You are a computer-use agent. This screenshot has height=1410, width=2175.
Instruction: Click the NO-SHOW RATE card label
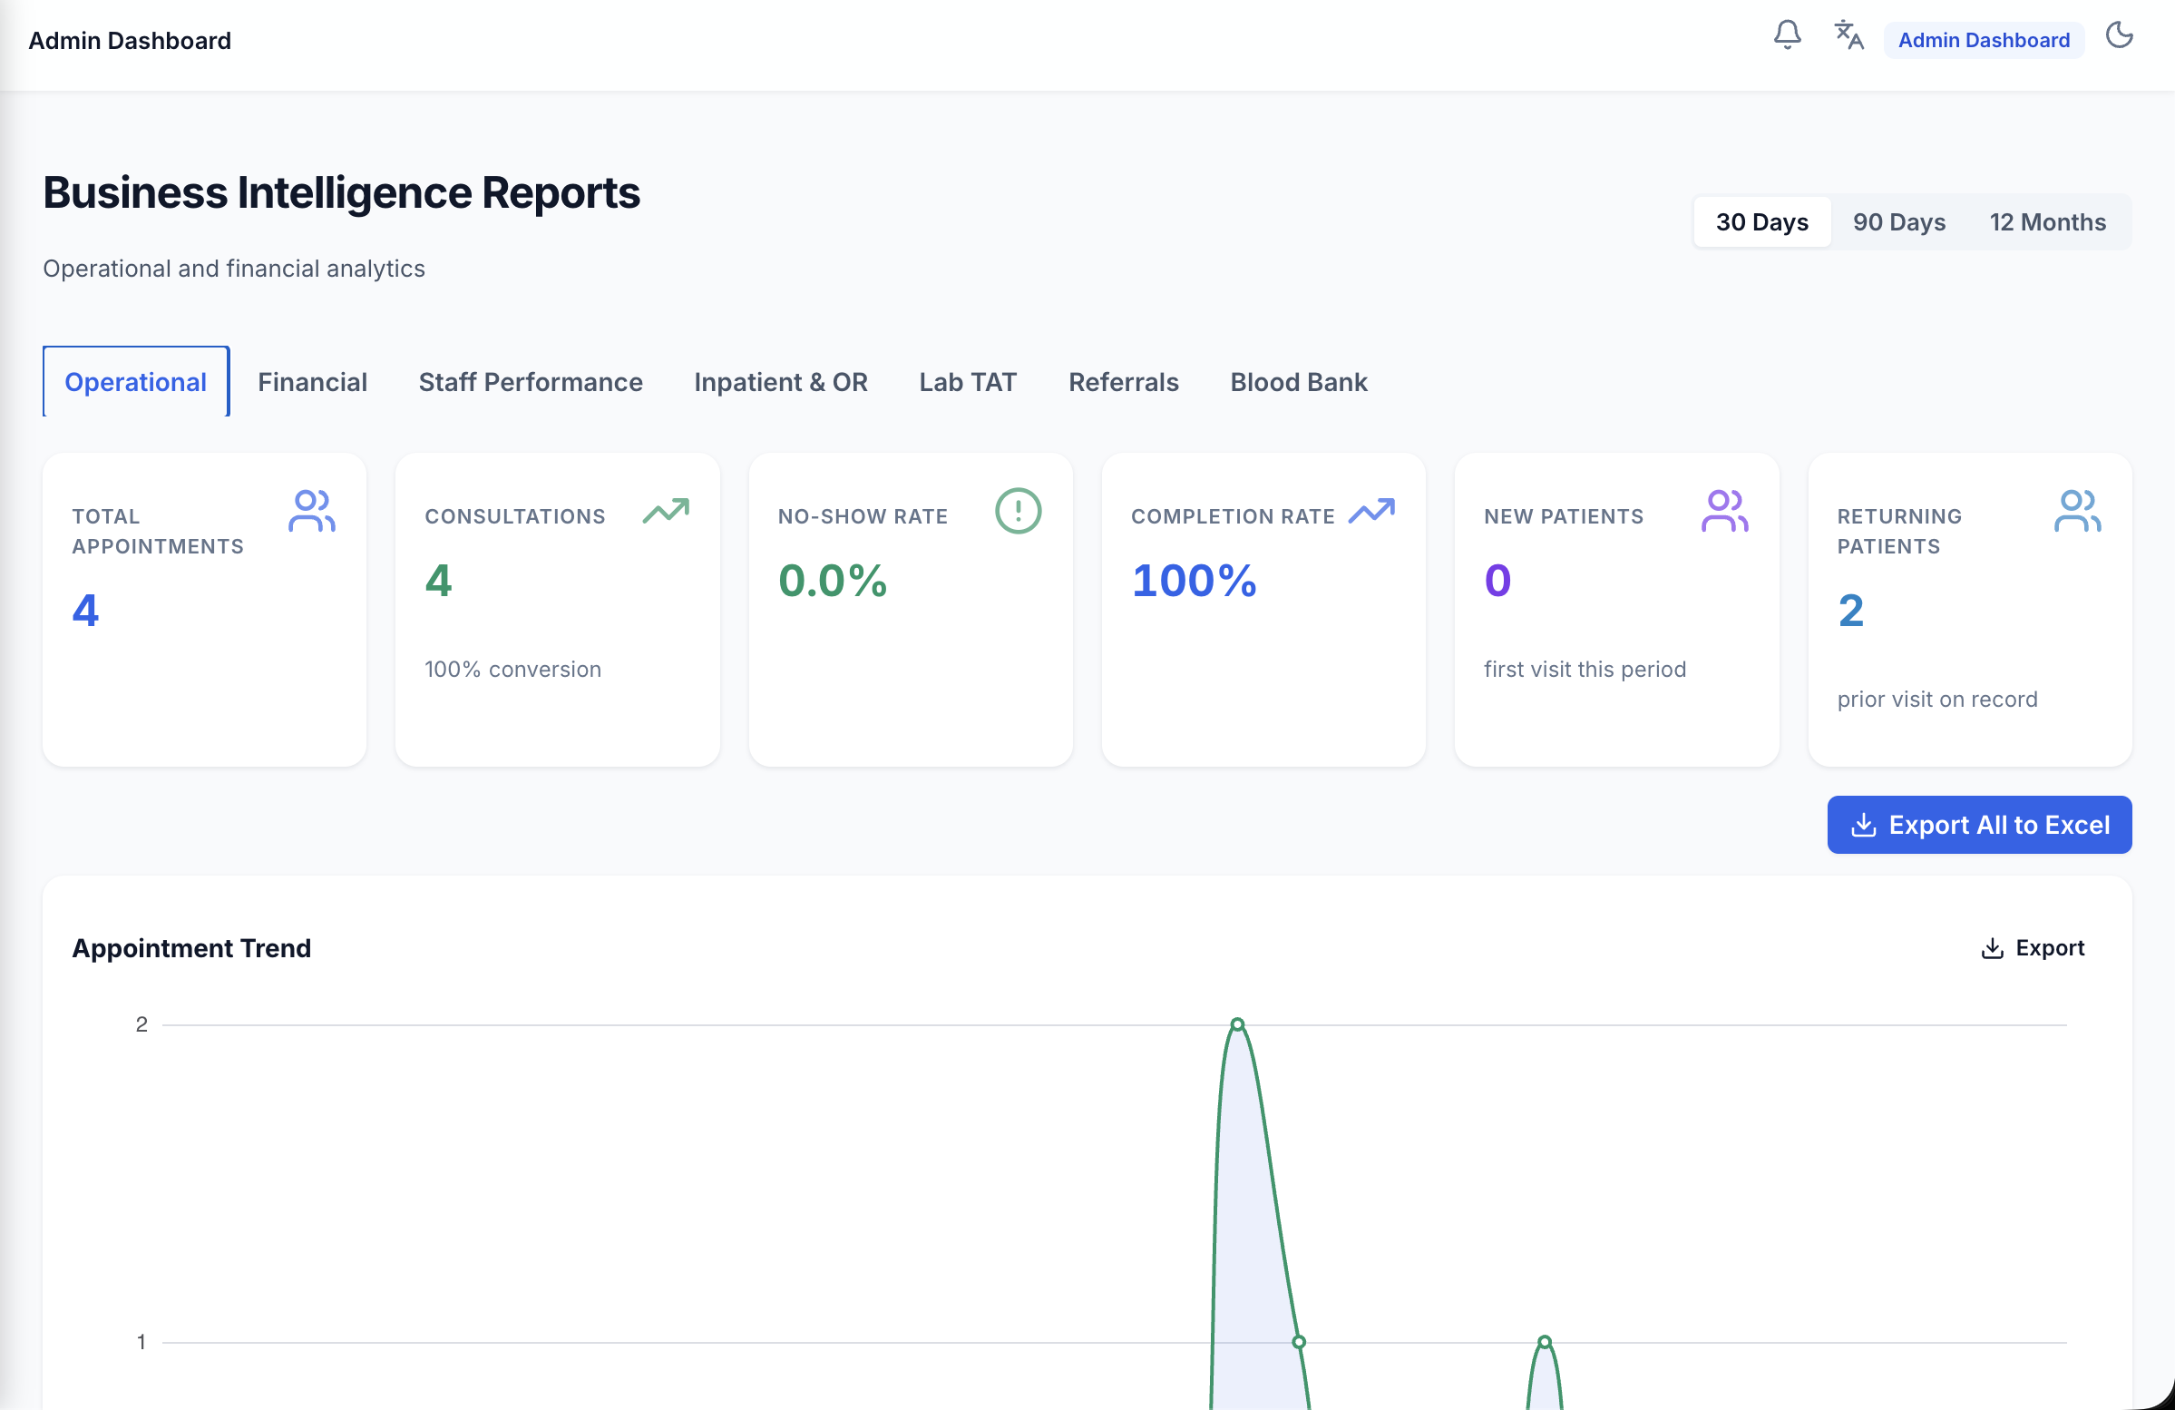coord(863,516)
